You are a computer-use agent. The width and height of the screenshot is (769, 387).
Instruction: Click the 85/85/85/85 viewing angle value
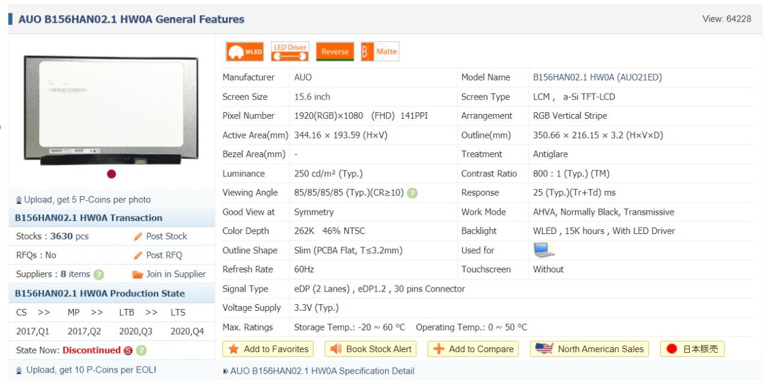coord(348,193)
